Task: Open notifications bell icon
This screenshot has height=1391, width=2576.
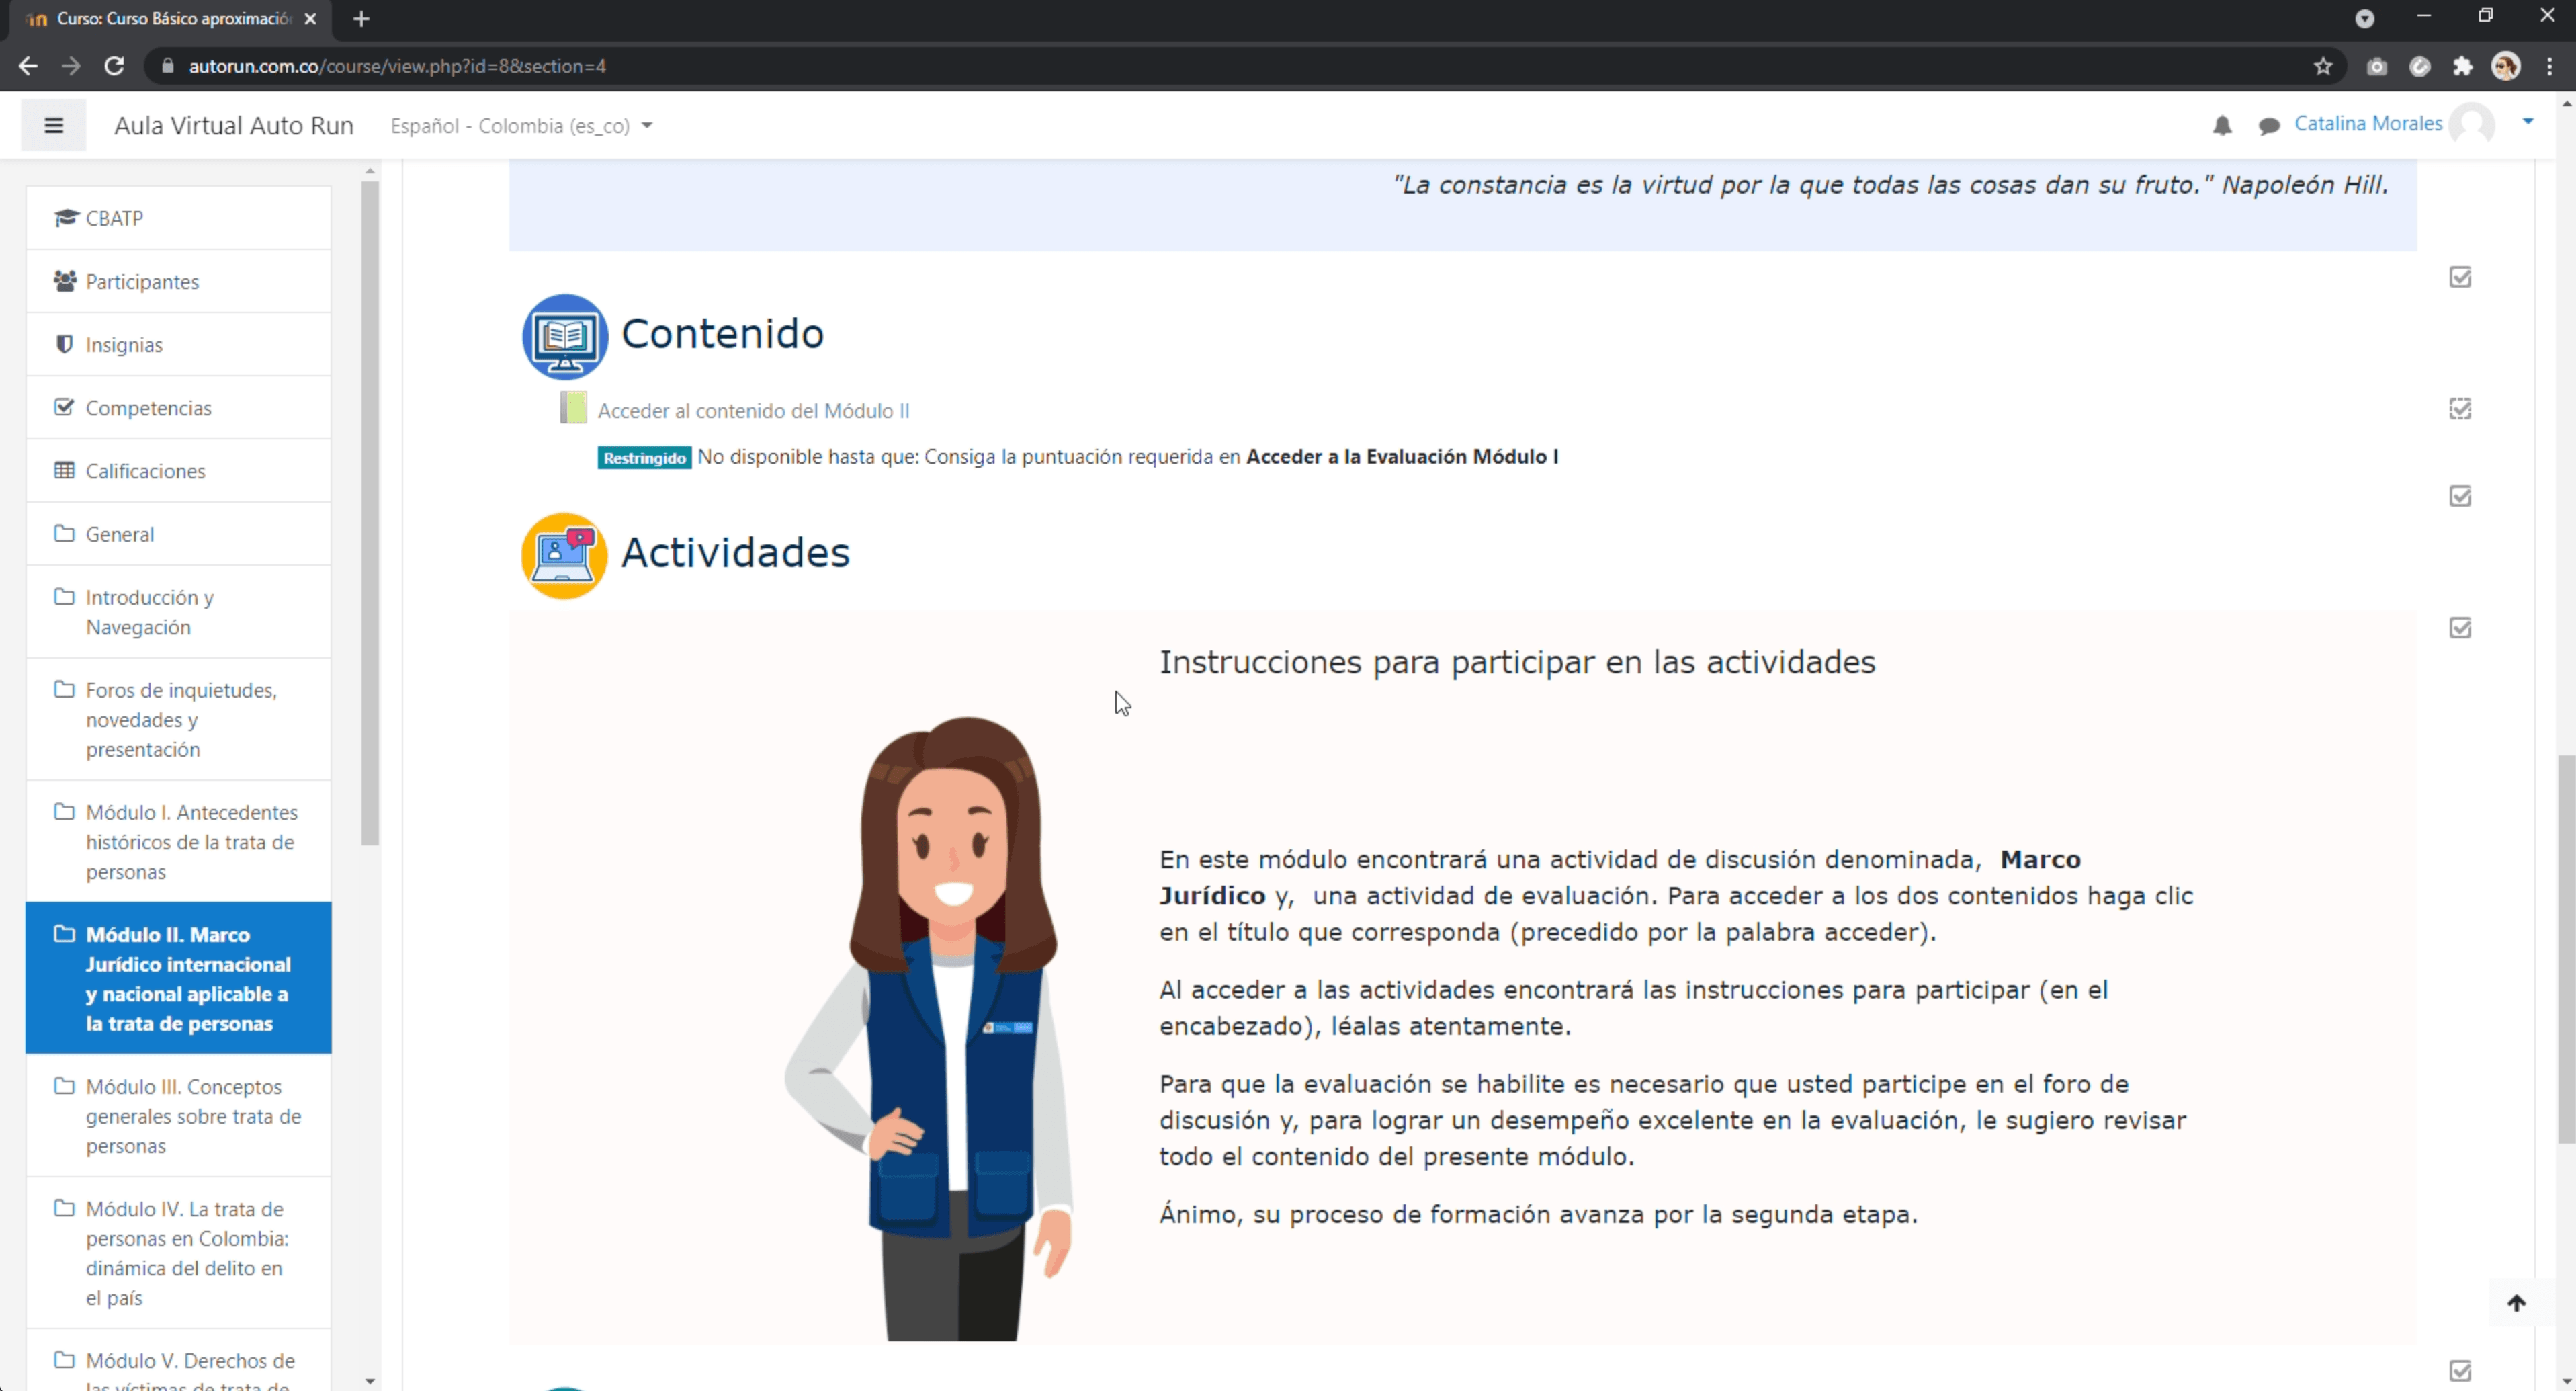Action: tap(2221, 125)
